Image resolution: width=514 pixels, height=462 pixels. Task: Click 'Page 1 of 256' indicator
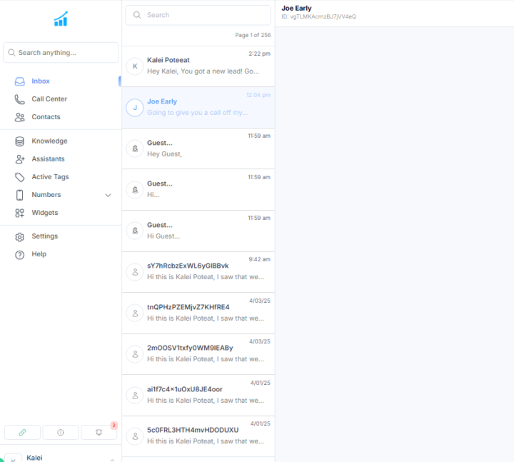[253, 35]
